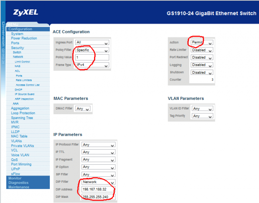Open the top-level Ports menu item
259x203 pixels.
[x=15, y=43]
